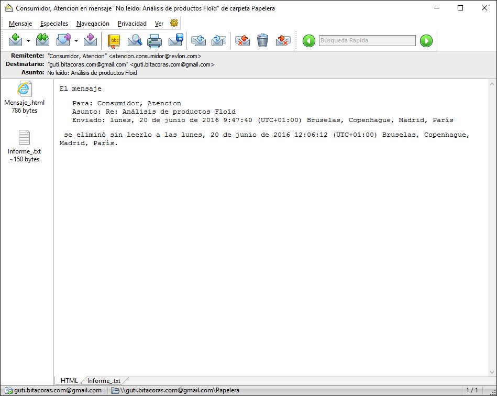The height and width of the screenshot is (396, 497).
Task: Select the Mensaje_.html attachment
Action: [x=25, y=97]
